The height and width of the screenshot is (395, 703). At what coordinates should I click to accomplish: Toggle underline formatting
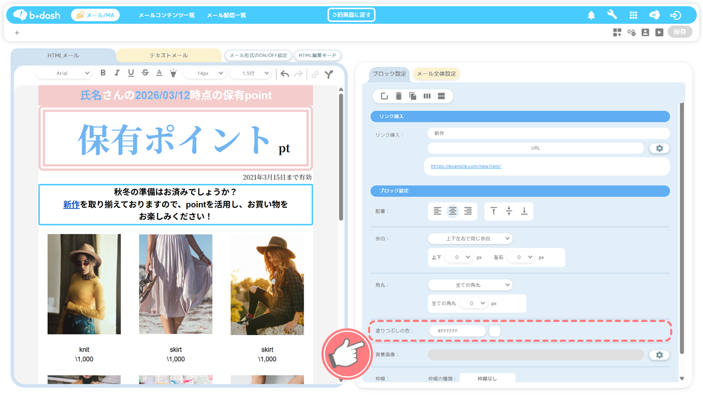pos(131,73)
